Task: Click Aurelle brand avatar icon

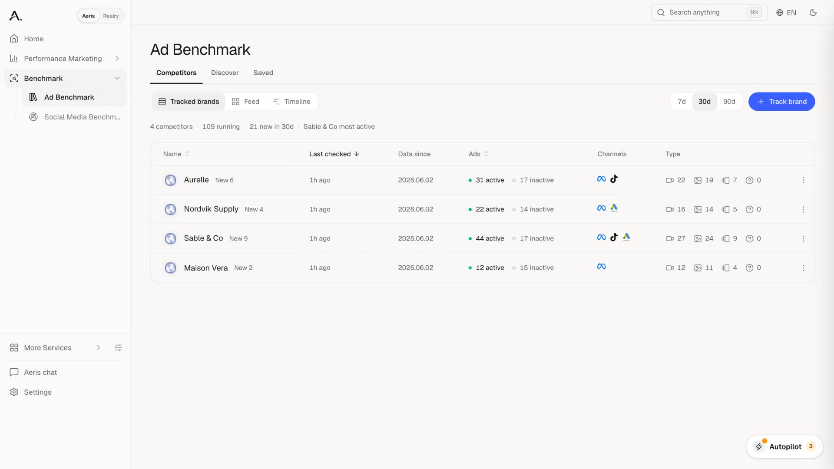Action: 170,180
